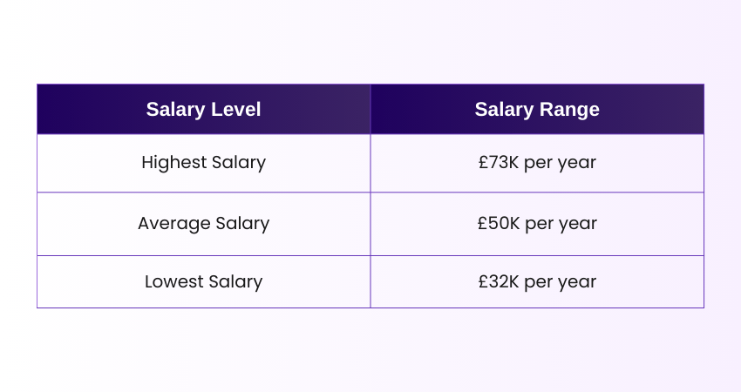Click "per year" in the average salary row
Screen dimensions: 741x392
(561, 225)
